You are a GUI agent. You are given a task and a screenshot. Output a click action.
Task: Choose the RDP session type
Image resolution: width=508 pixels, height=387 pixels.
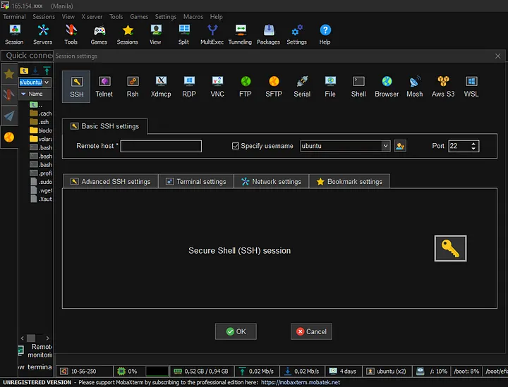[x=189, y=86]
